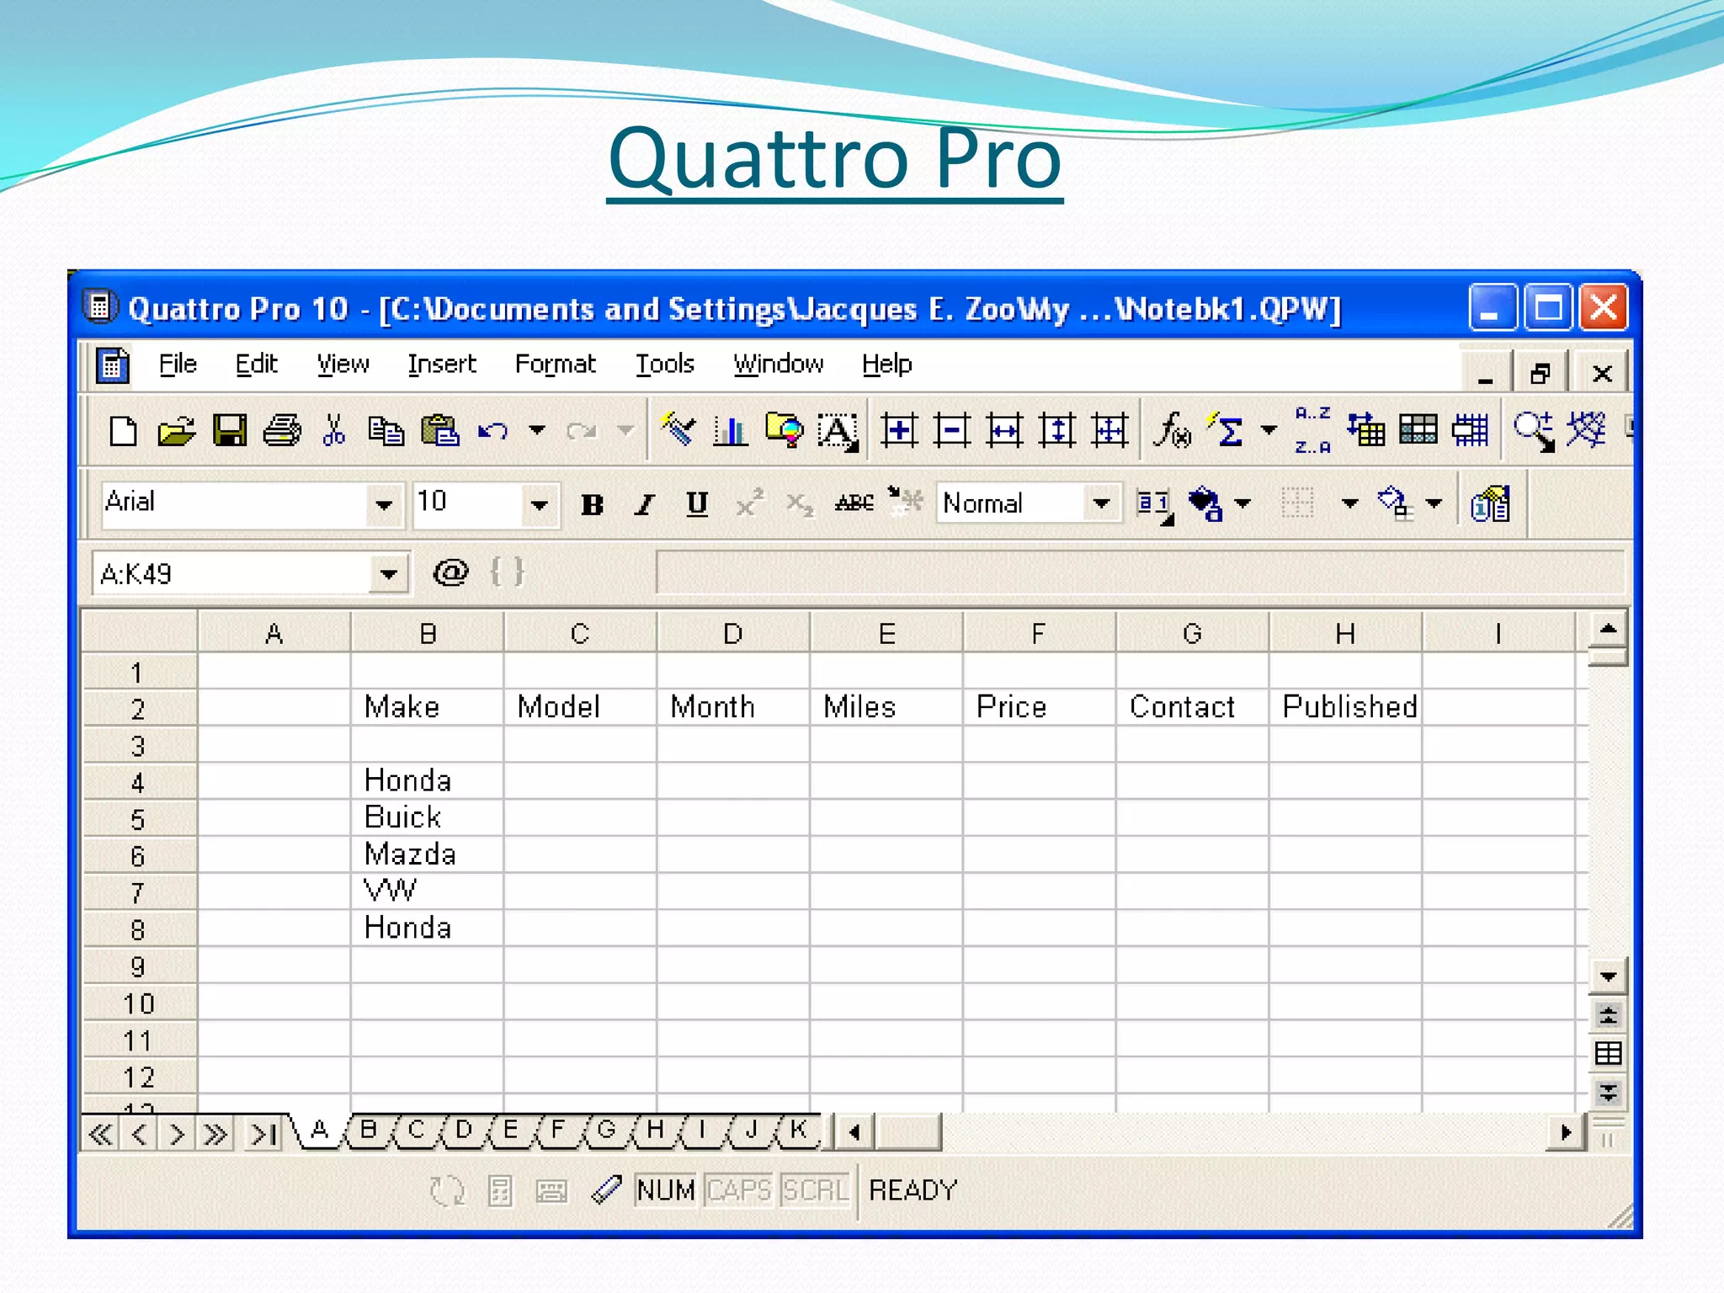
Task: Open the Arial font dropdown
Action: (384, 505)
